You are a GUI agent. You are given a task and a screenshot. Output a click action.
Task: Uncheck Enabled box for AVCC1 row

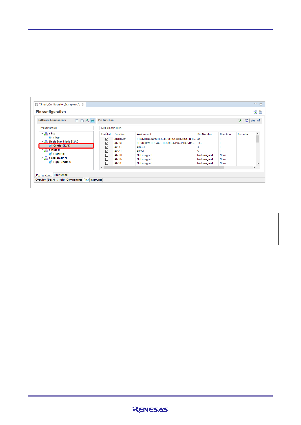point(107,147)
